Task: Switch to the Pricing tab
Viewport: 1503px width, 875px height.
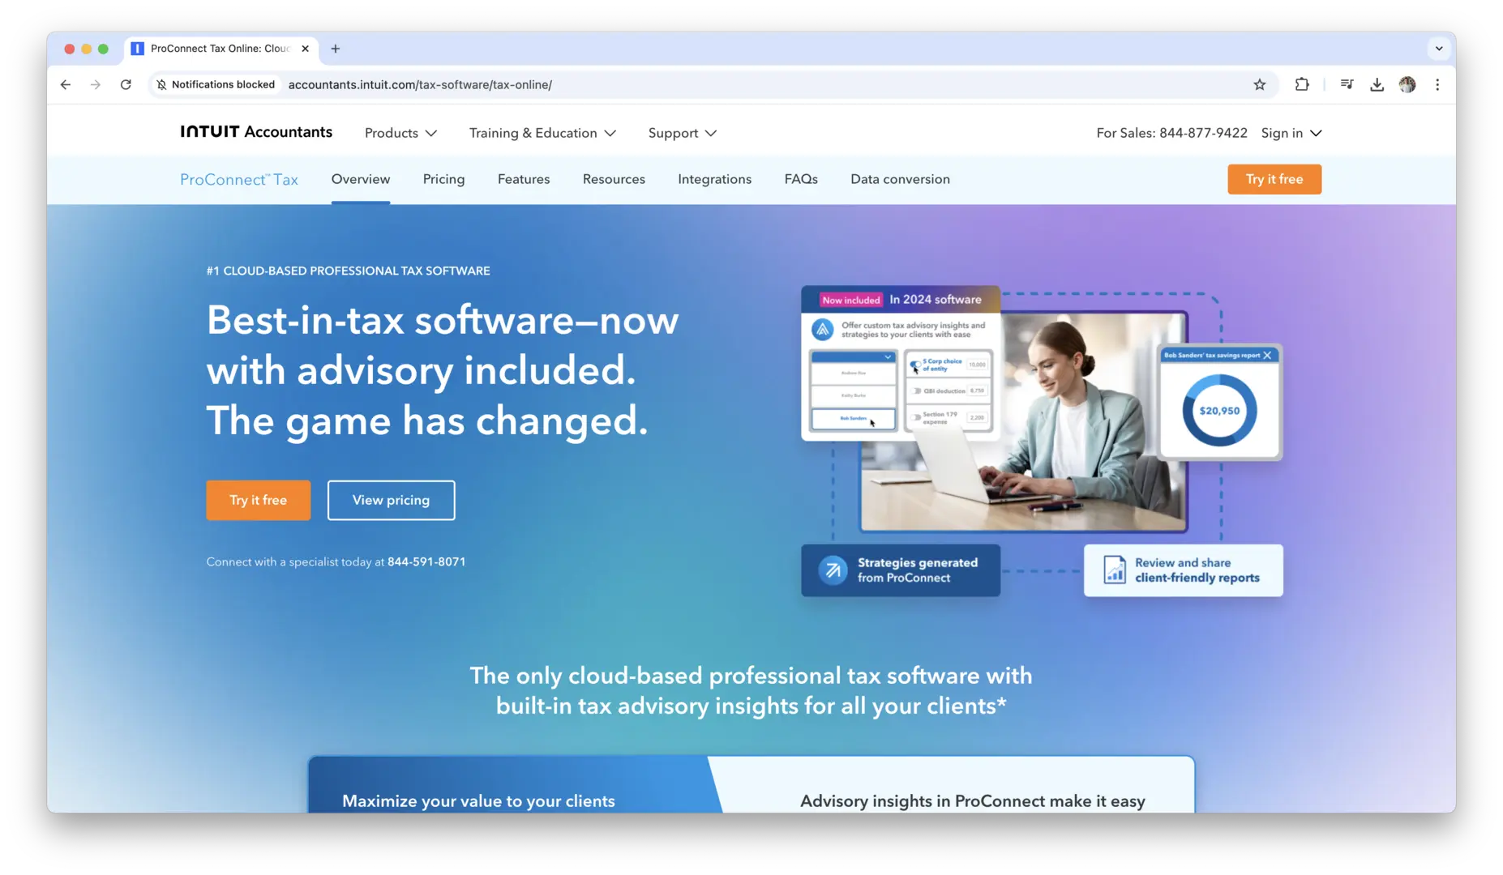Action: [443, 179]
